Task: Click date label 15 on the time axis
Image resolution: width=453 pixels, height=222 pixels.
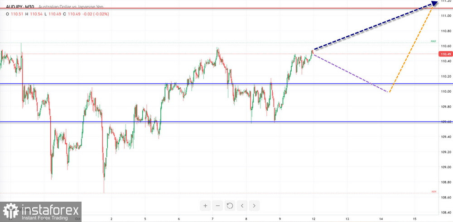Action: (x=414, y=219)
